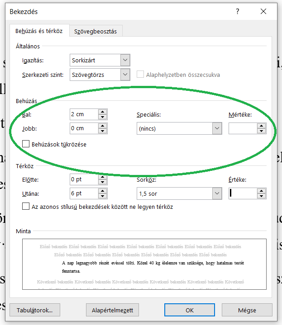This screenshot has height=325, width=282.
Task: Open the Igazítás alignment dropdown
Action: (125, 60)
